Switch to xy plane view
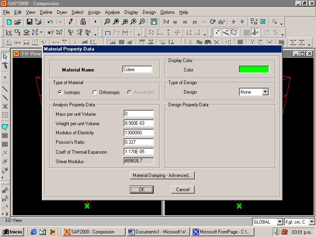The image size is (316, 237). 175,22
